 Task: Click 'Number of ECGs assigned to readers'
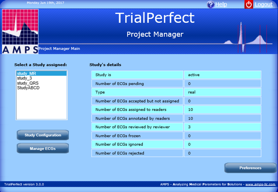point(131,109)
